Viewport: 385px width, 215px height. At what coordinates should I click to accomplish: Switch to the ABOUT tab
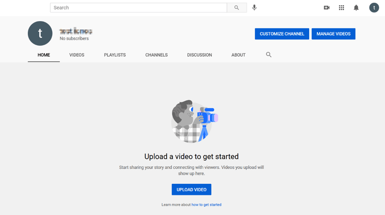point(238,55)
